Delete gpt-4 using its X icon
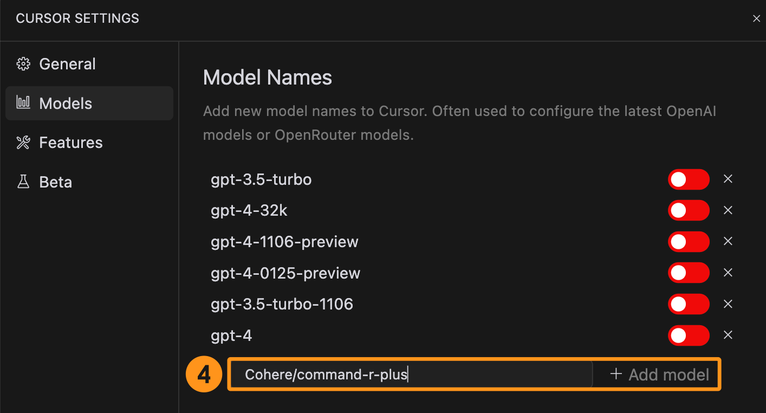This screenshot has height=413, width=766. pyautogui.click(x=728, y=335)
